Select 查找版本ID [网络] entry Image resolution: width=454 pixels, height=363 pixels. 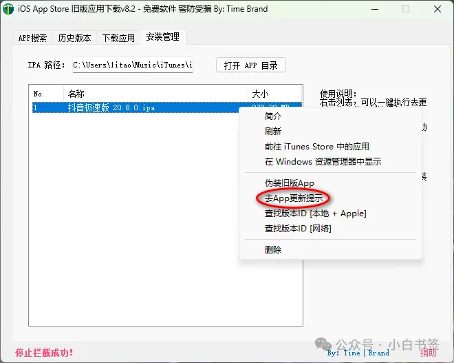coord(330,229)
